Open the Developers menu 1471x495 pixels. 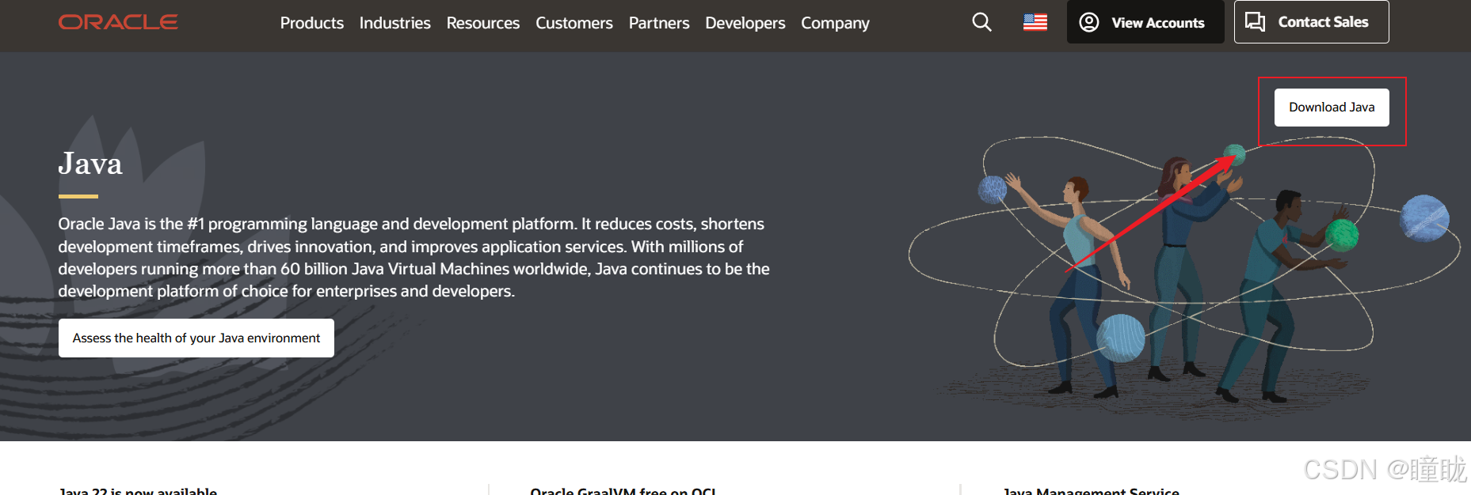pyautogui.click(x=745, y=23)
